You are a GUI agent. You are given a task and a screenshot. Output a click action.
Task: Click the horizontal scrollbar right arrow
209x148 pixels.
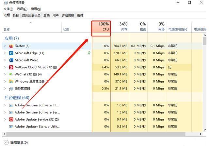tap(201, 134)
